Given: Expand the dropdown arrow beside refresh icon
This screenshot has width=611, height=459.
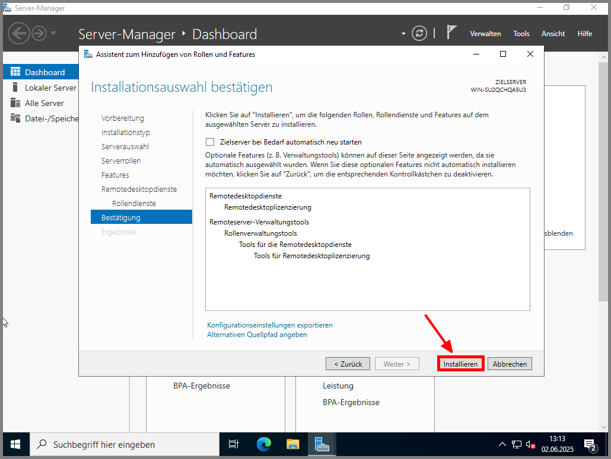Looking at the screenshot, I should coord(404,34).
